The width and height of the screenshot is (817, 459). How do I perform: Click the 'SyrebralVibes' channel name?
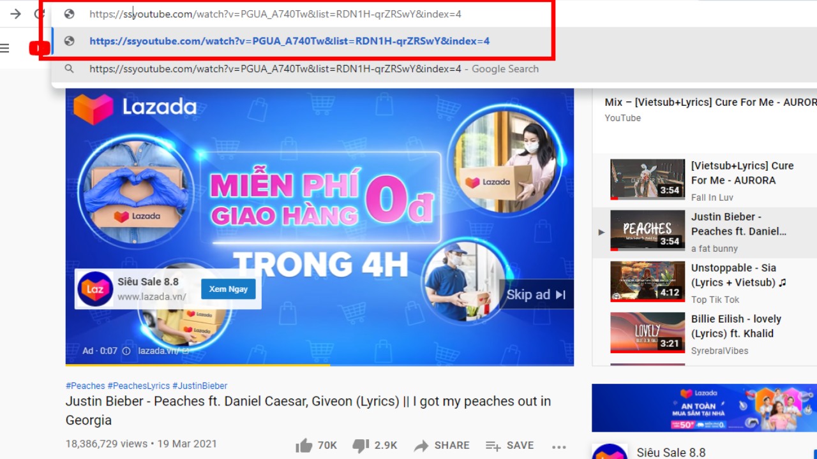click(x=719, y=351)
